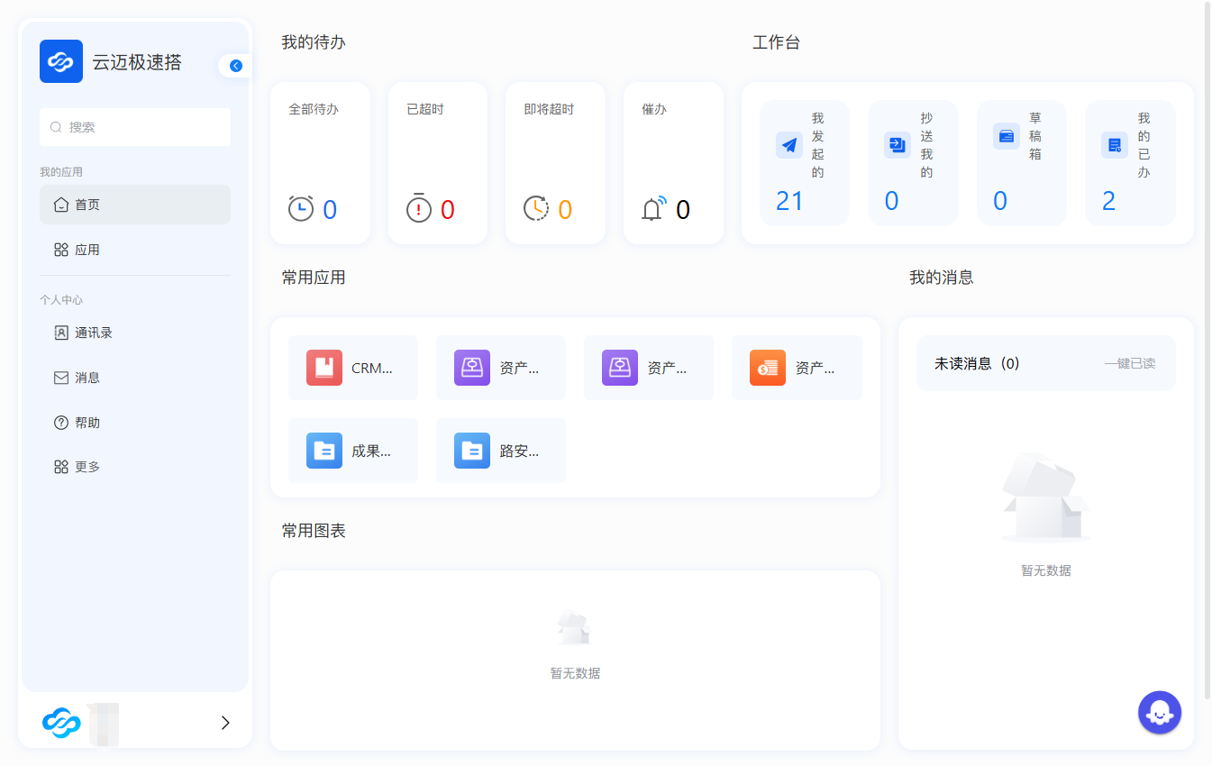The width and height of the screenshot is (1212, 766).
Task: Expand the user profile chevron arrow
Action: (x=225, y=722)
